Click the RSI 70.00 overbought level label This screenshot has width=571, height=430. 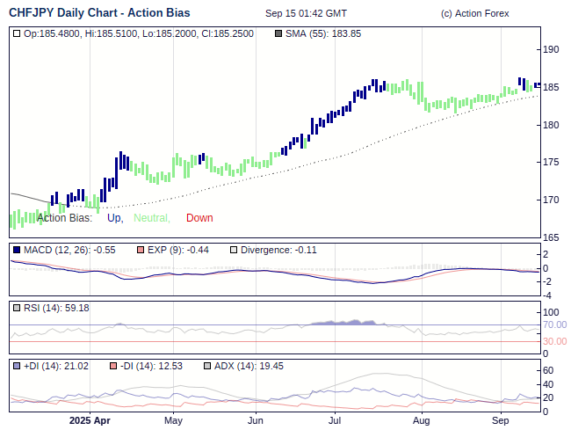554,324
